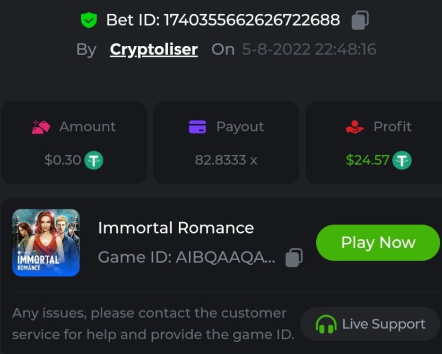The width and height of the screenshot is (442, 354).
Task: Click the 82.8333 x payout value
Action: point(226,160)
